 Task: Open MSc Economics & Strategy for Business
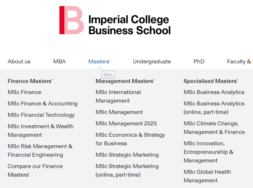130,139
